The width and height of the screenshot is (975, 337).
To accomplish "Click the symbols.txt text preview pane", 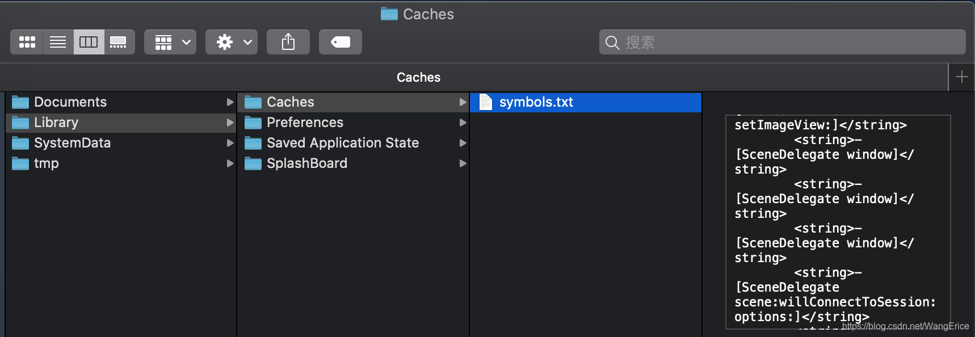I will 838,222.
